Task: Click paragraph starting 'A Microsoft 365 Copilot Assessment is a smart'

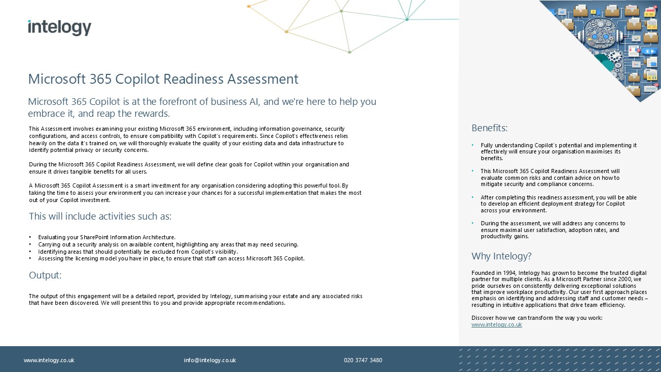Action: click(195, 193)
